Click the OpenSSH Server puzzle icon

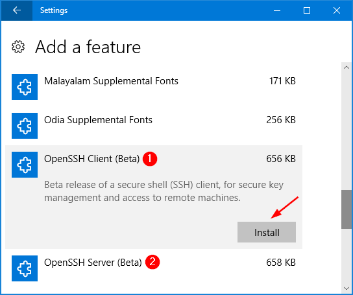point(25,268)
